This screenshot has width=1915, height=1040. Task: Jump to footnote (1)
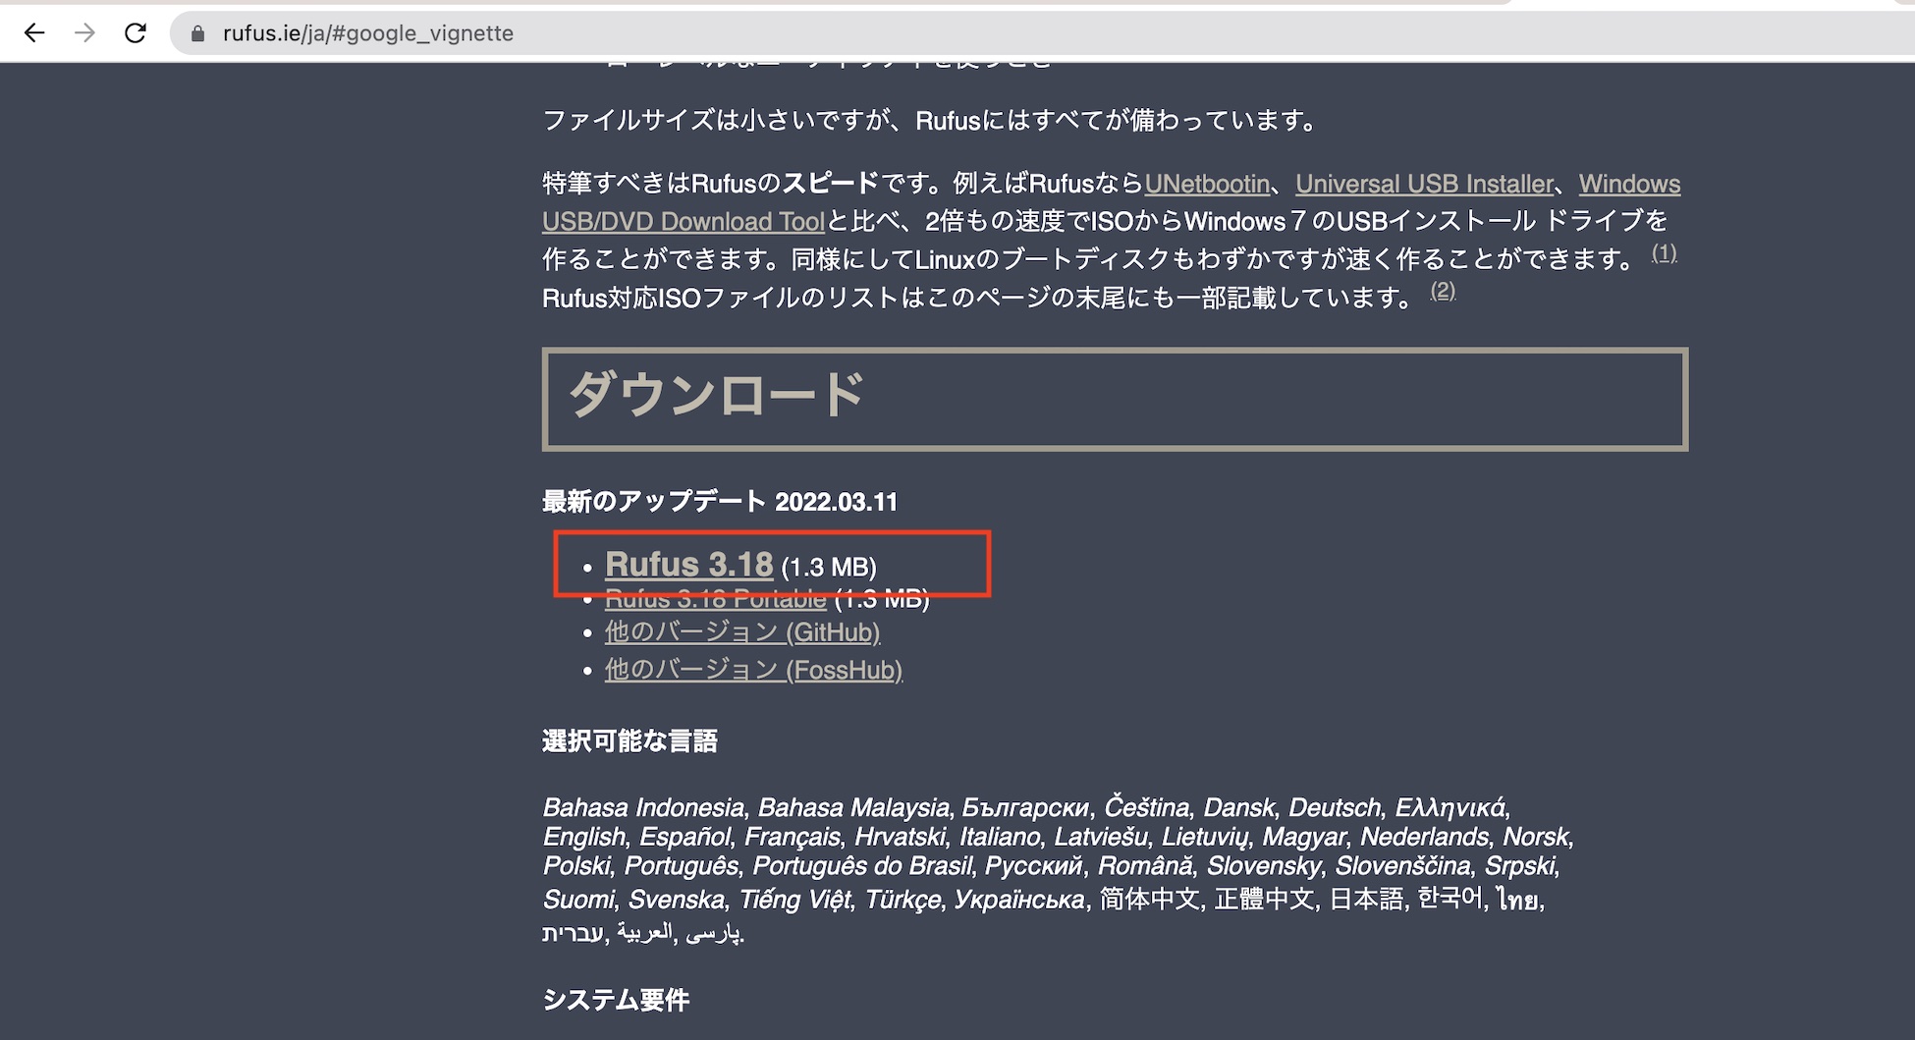coord(1664,252)
